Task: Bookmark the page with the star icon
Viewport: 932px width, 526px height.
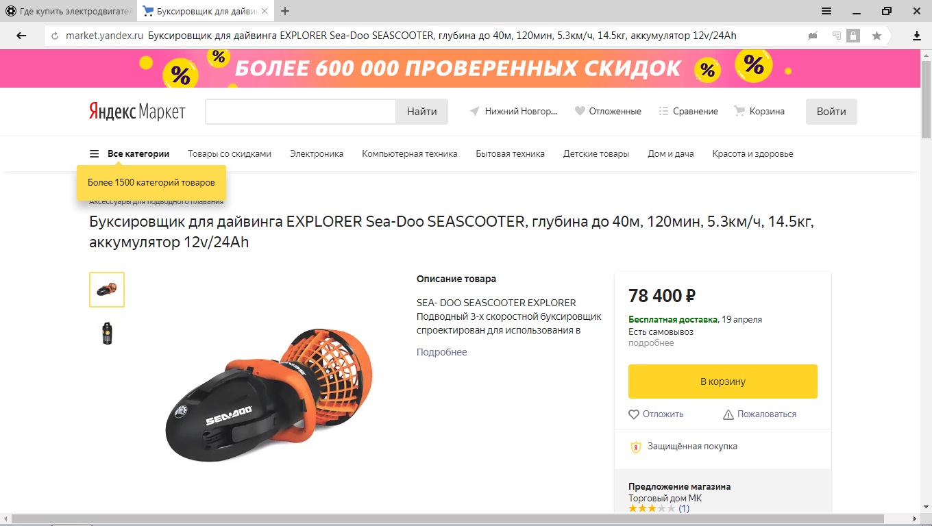Action: 876,36
